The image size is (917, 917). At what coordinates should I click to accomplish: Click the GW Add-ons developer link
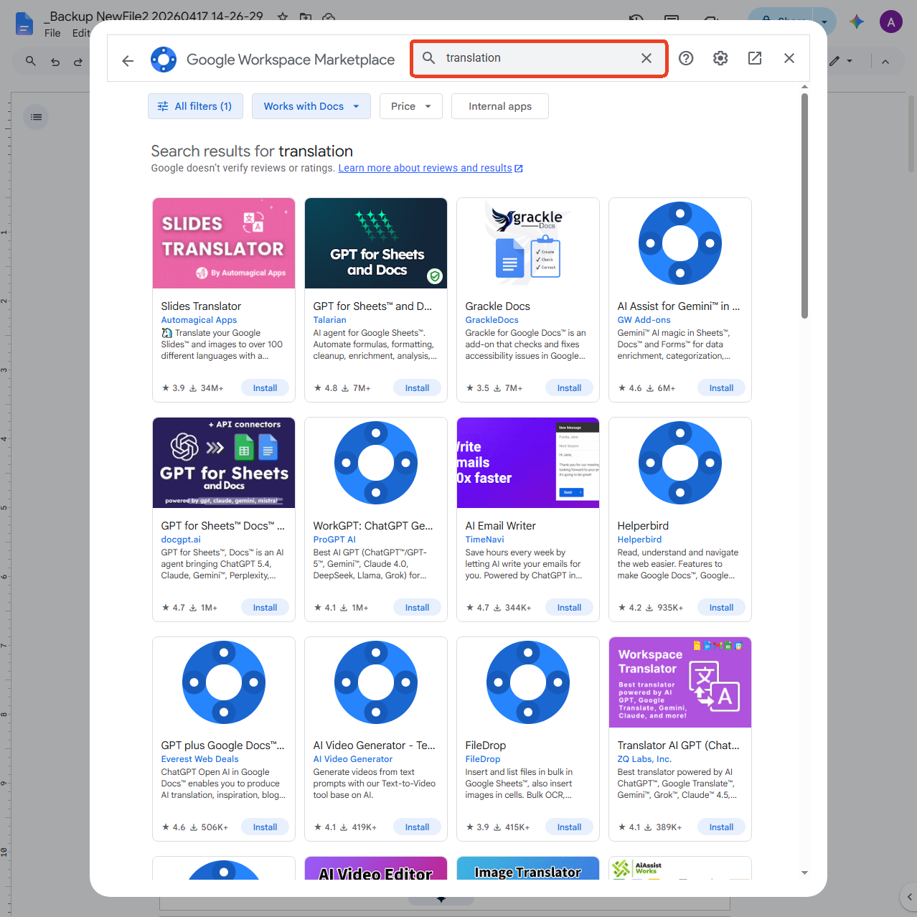click(x=644, y=320)
